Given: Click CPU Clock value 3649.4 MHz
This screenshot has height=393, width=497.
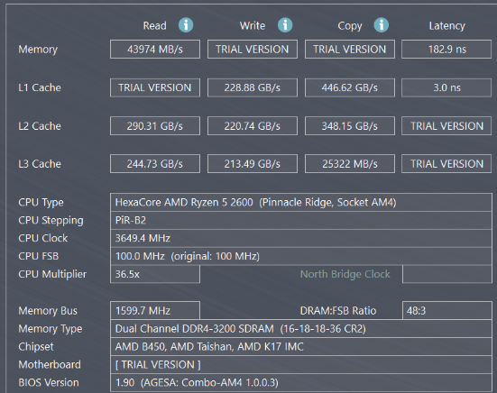Looking at the screenshot, I should tap(301, 238).
